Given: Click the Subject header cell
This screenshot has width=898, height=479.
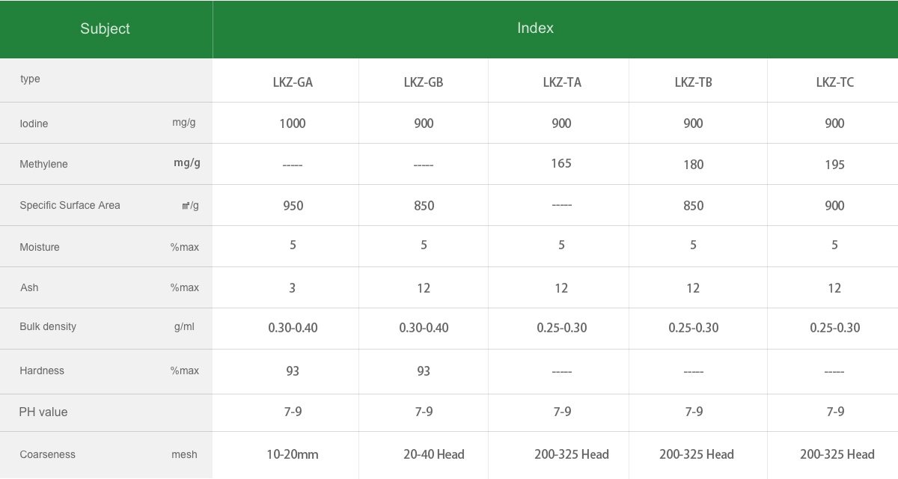Looking at the screenshot, I should 106,29.
